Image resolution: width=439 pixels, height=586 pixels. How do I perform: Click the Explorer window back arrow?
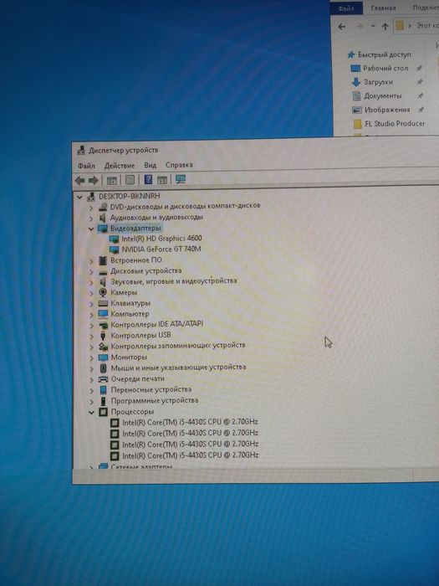[341, 27]
